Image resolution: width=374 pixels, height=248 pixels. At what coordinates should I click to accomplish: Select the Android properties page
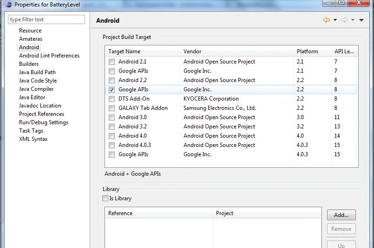(x=29, y=47)
